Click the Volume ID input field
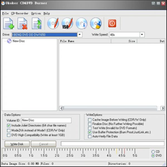The image size is (167, 167). pos(46,120)
